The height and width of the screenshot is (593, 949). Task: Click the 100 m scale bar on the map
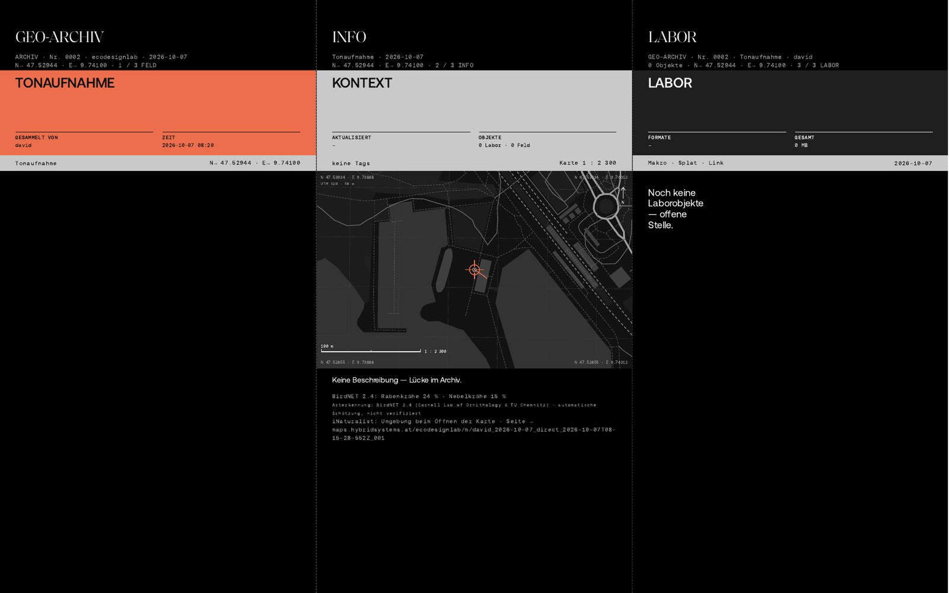(x=371, y=351)
